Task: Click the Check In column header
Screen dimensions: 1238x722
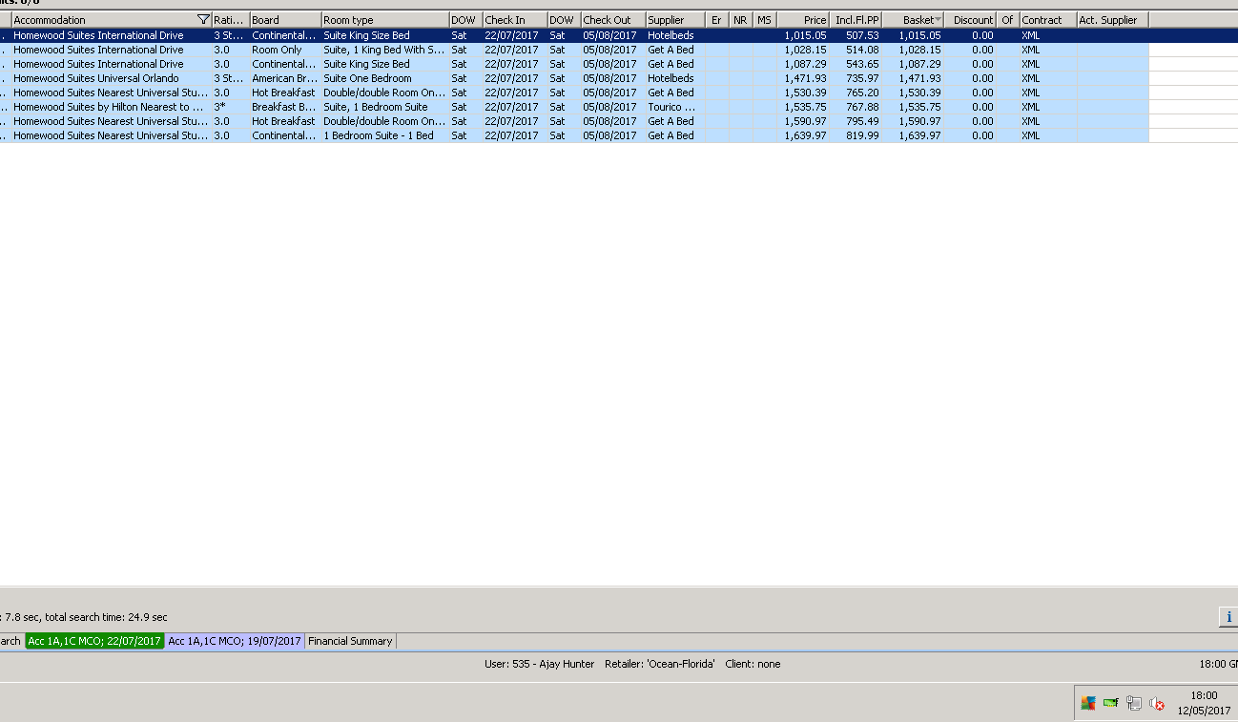Action: pyautogui.click(x=515, y=20)
